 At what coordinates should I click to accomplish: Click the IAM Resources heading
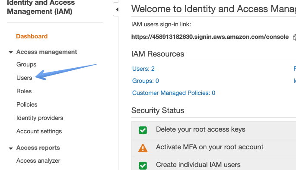coord(158,54)
